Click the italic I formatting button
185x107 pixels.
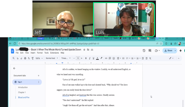pyautogui.click(x=90, y=58)
